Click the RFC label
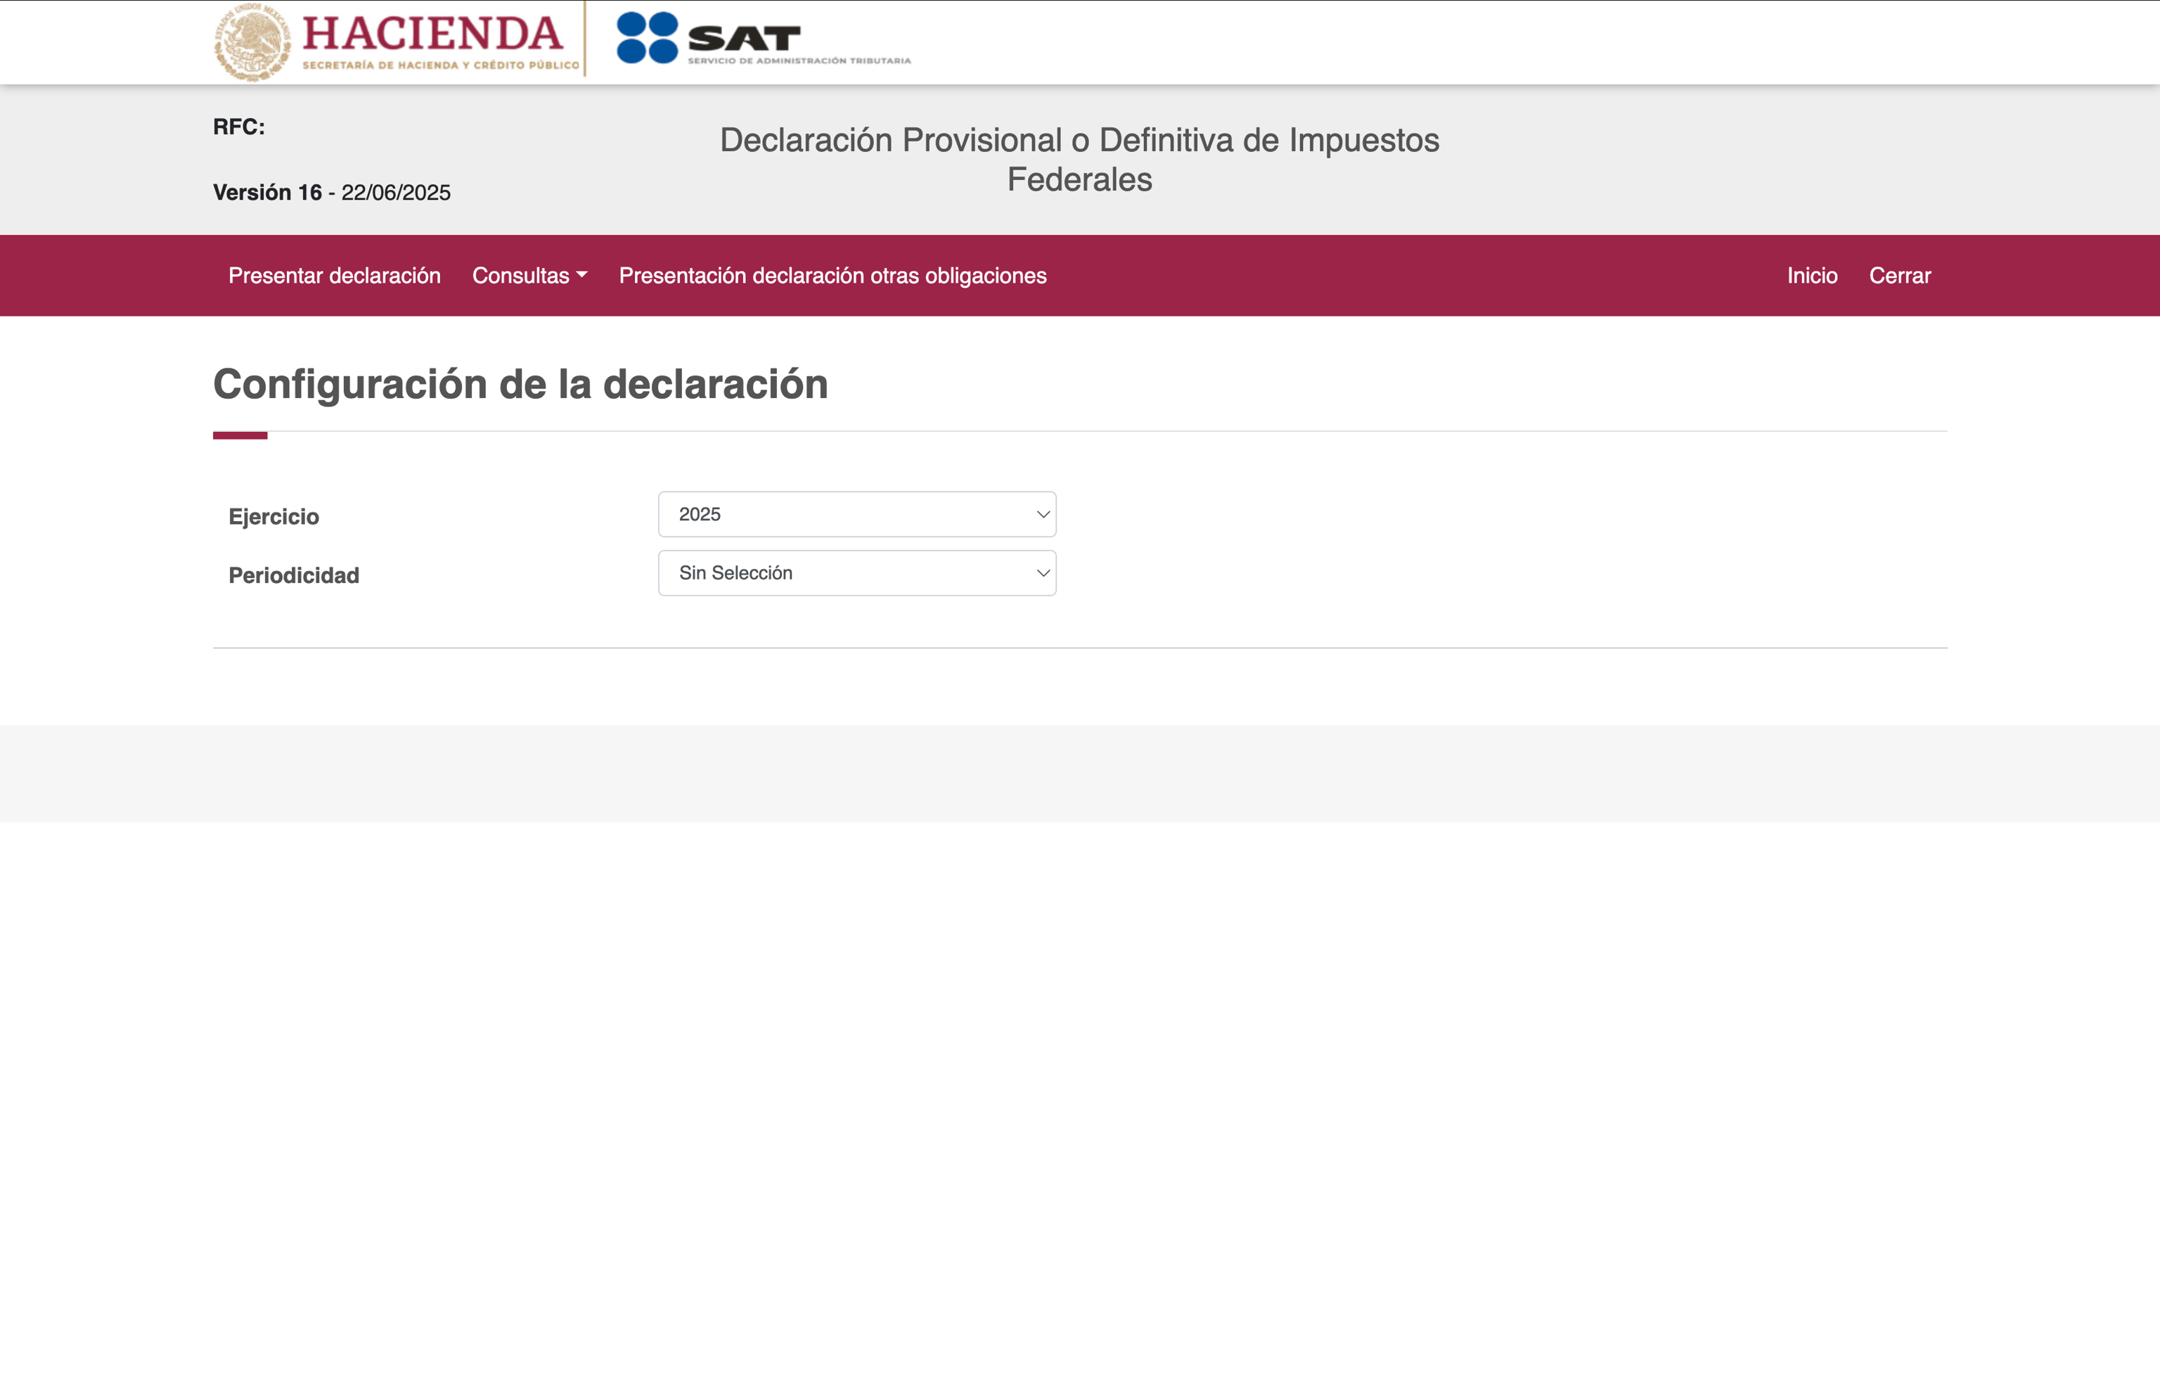 (x=239, y=127)
